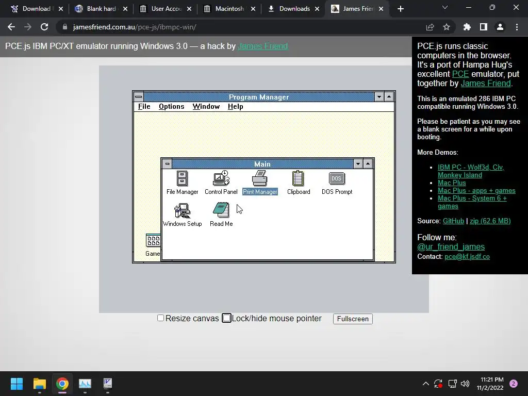Switch to the Downloads browser tab
Screen dimensions: 528x396
pyautogui.click(x=294, y=9)
